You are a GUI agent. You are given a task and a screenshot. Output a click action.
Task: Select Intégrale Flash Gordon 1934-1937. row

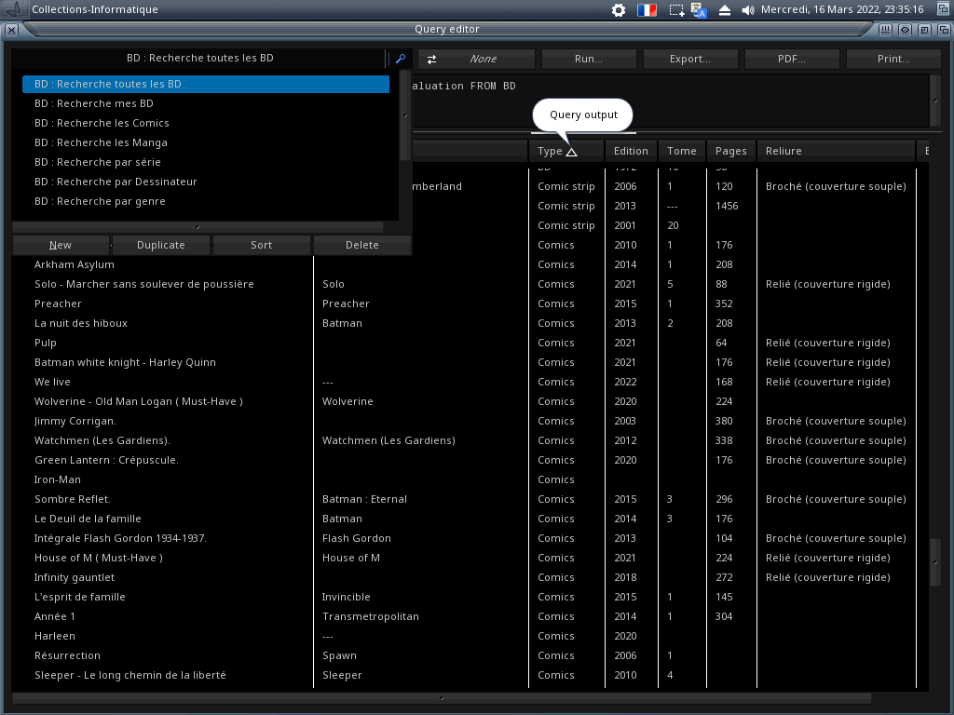[470, 538]
